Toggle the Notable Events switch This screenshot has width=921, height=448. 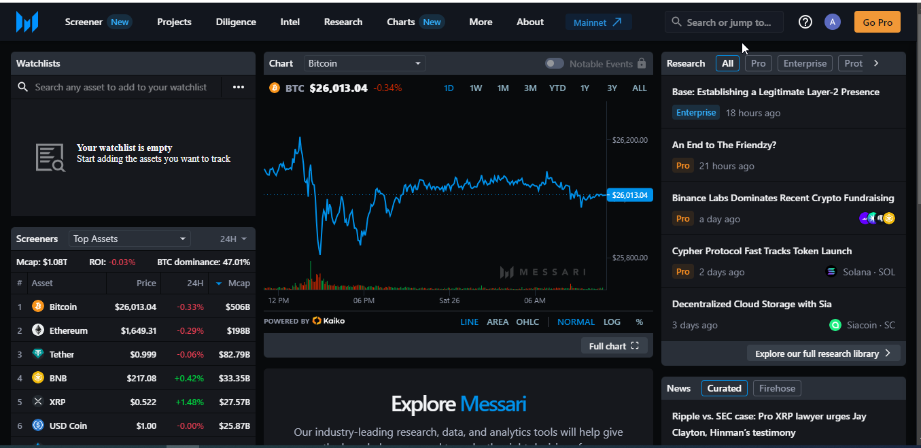coord(555,63)
